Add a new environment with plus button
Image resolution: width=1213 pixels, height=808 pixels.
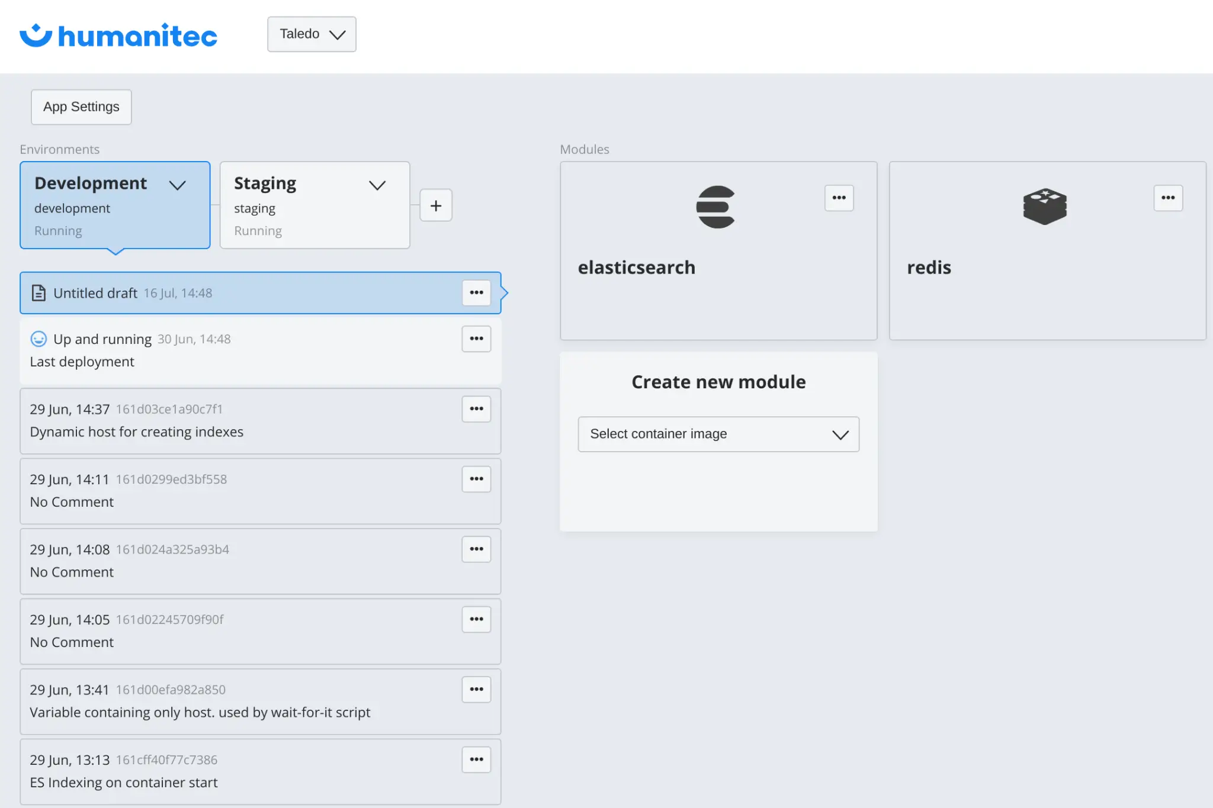436,205
